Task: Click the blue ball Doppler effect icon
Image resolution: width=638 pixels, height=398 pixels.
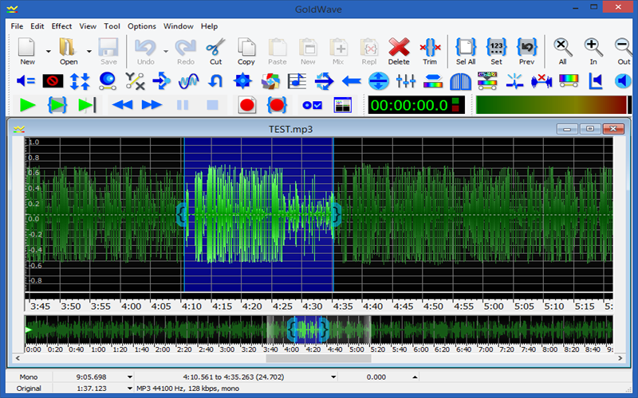Action: [x=108, y=81]
